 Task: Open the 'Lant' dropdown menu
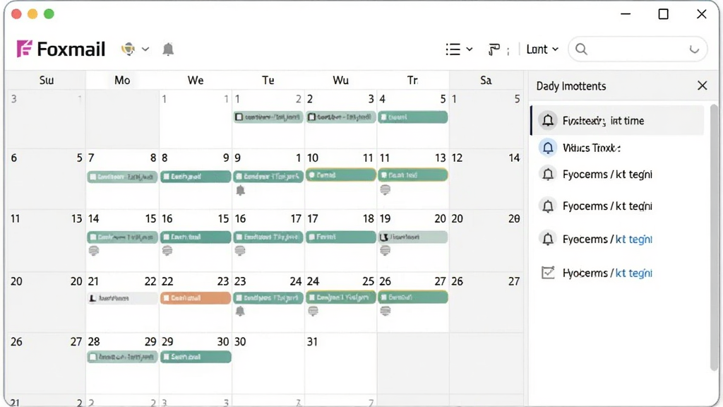[542, 49]
